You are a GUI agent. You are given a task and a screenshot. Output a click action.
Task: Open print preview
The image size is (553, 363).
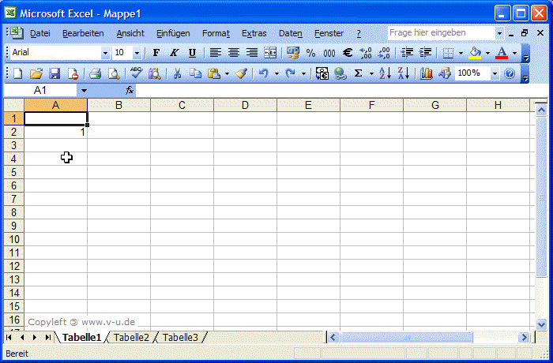click(113, 73)
